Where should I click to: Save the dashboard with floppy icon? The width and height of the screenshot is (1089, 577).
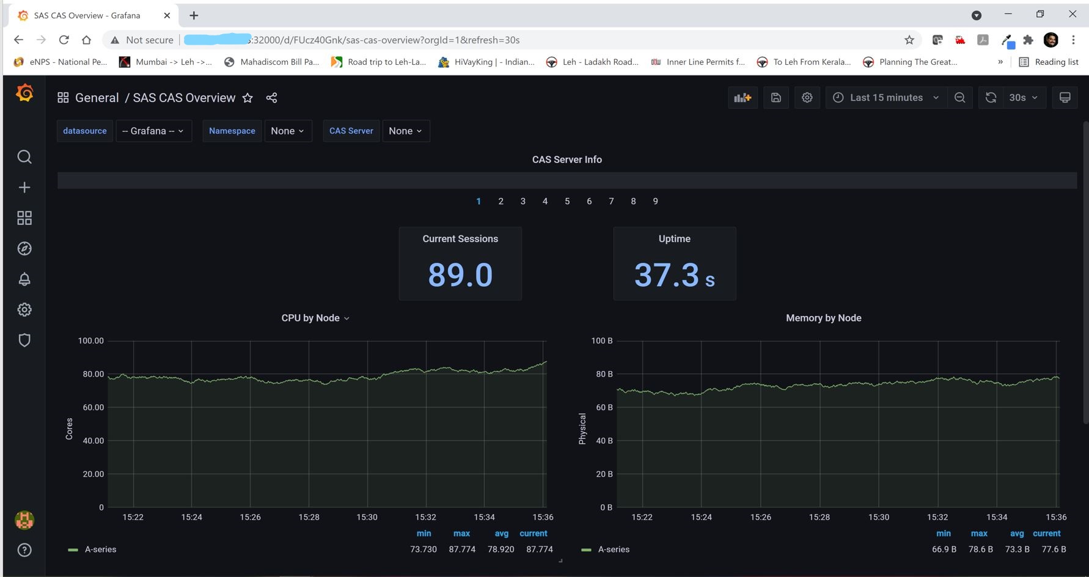click(776, 98)
